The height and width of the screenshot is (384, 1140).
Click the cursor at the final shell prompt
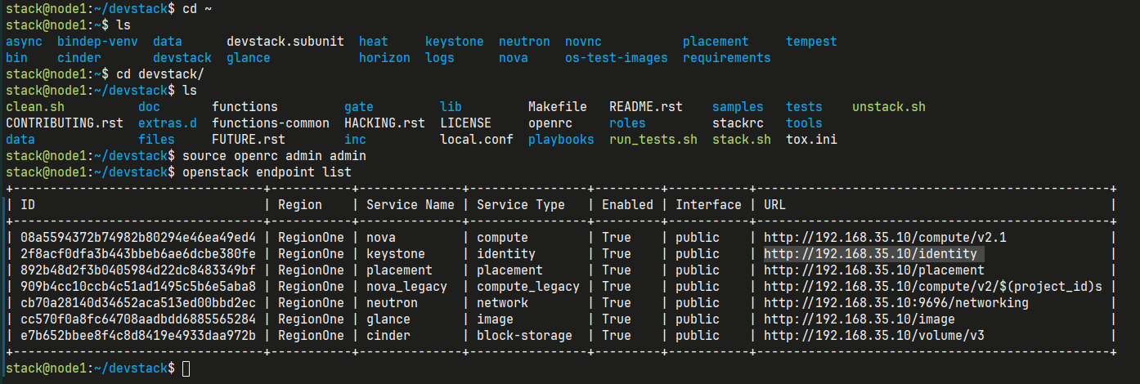pyautogui.click(x=186, y=368)
